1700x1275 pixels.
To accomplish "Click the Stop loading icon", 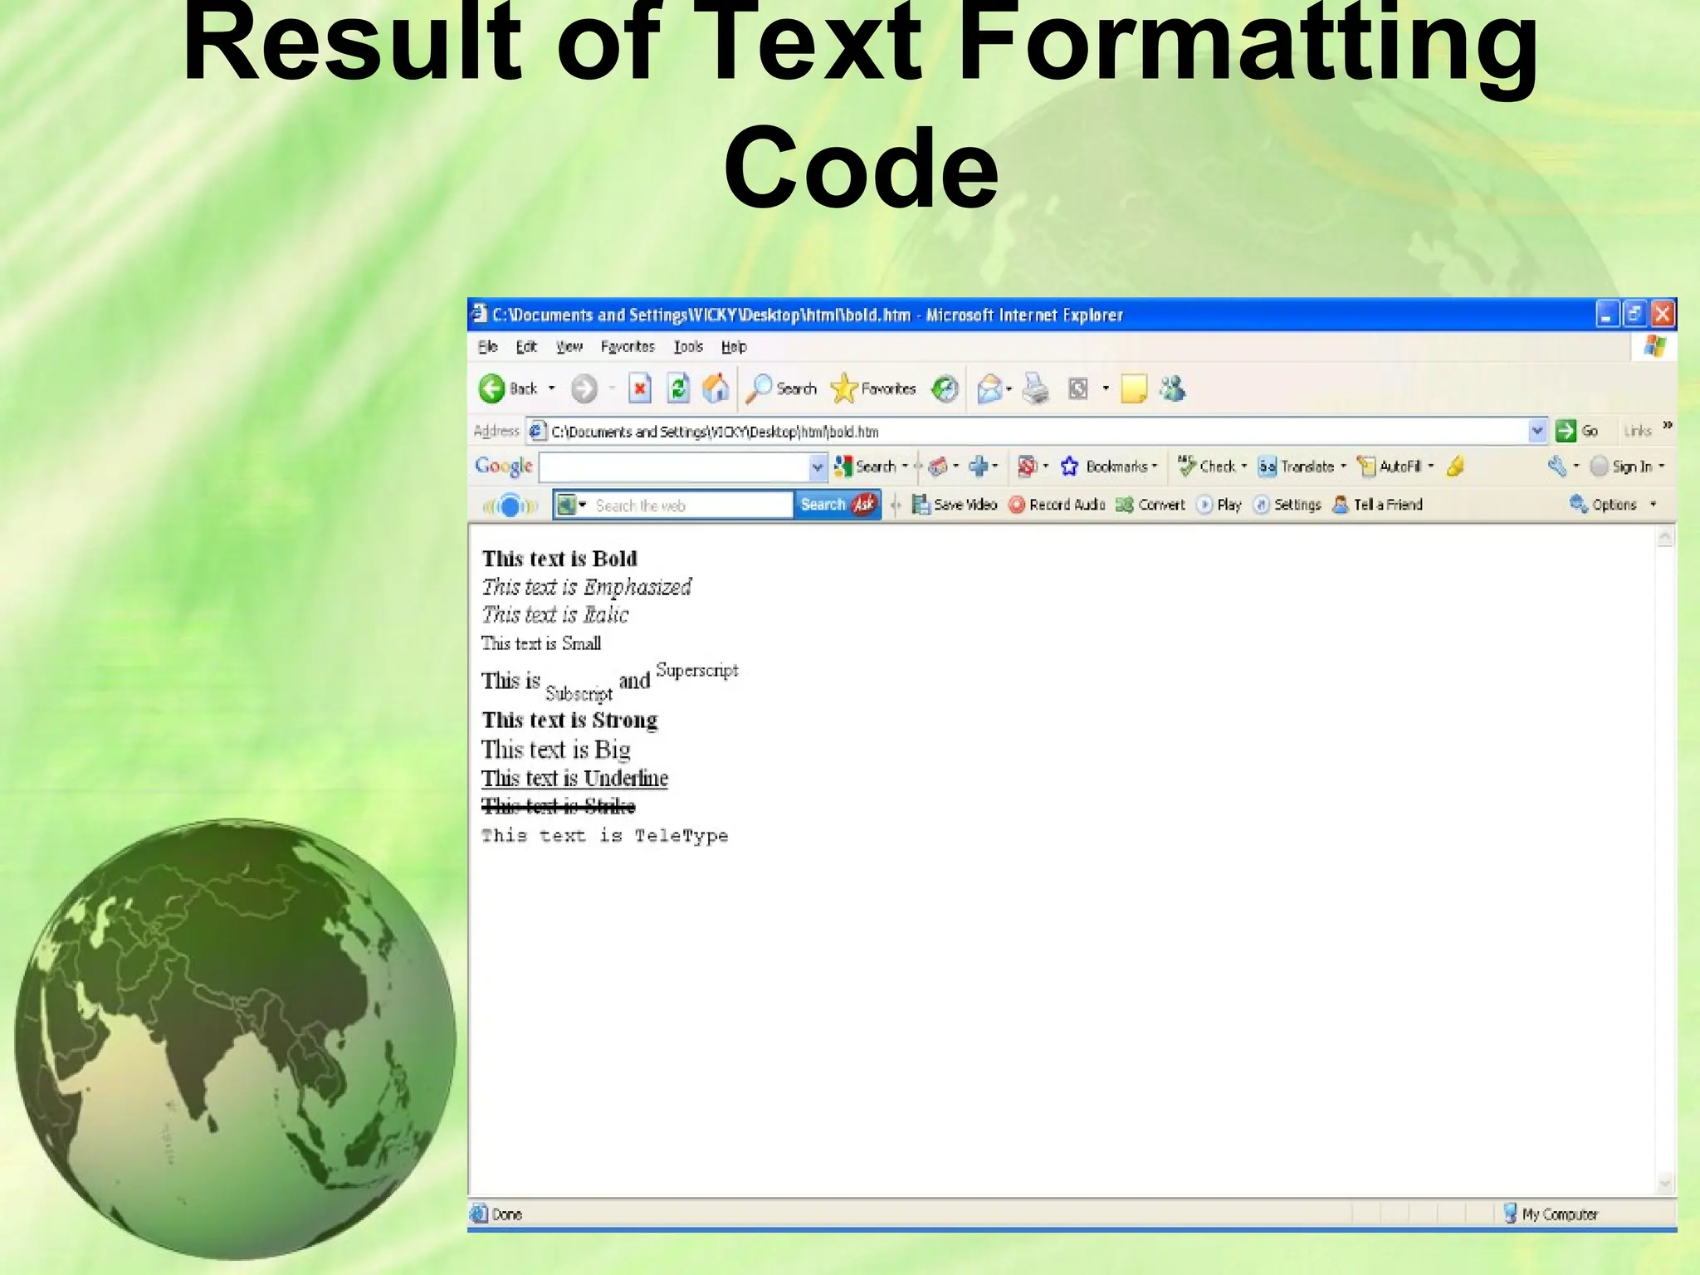I will pyautogui.click(x=639, y=388).
